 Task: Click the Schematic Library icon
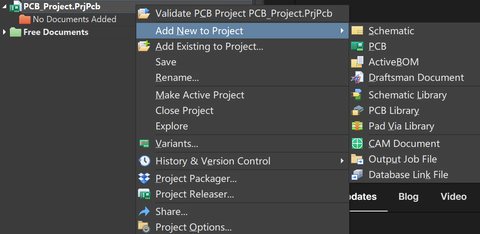click(x=357, y=95)
